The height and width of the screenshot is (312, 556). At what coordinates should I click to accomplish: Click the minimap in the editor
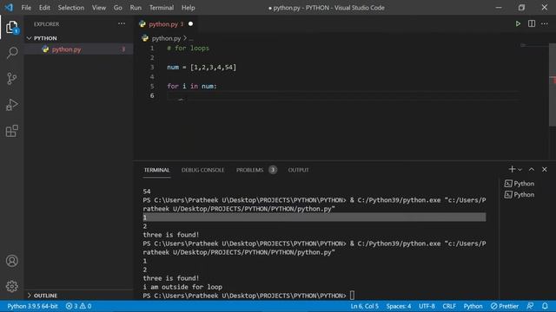[x=535, y=45]
